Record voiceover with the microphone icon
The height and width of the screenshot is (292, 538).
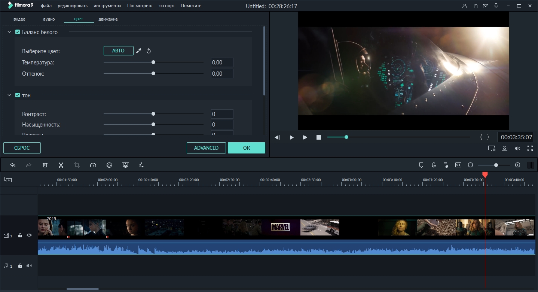click(434, 165)
